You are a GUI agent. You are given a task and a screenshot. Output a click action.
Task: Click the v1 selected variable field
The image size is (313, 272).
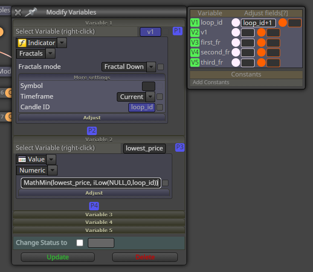pyautogui.click(x=151, y=32)
